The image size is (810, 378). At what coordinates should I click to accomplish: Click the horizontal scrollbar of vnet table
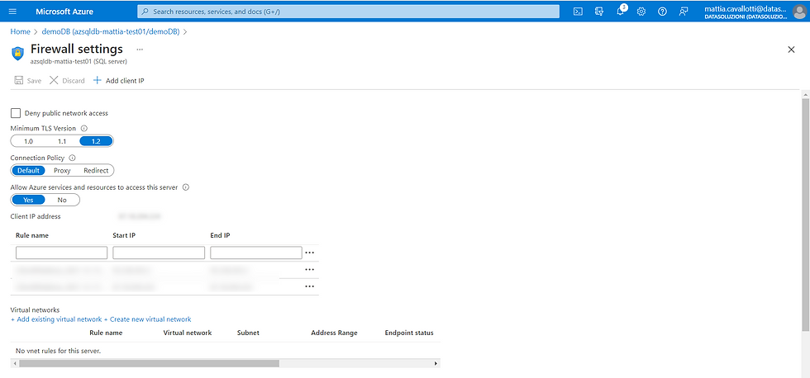(149, 364)
